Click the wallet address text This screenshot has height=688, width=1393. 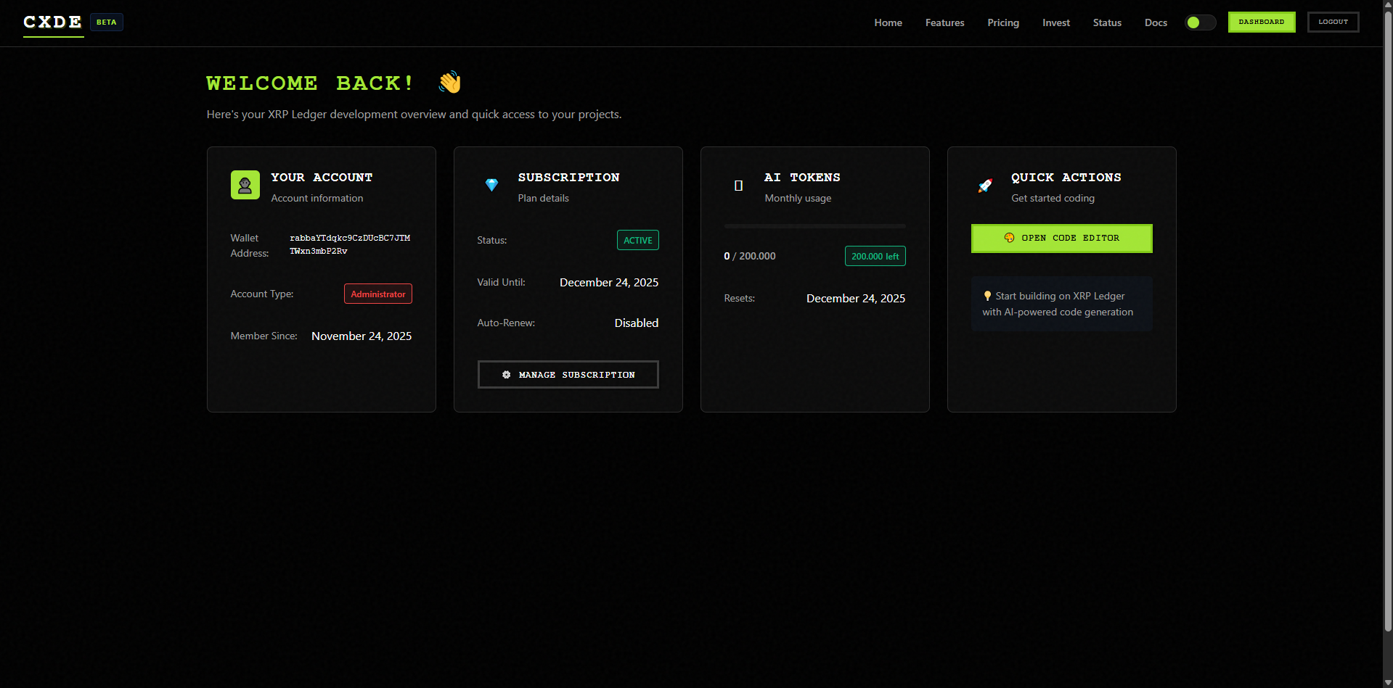coord(349,244)
